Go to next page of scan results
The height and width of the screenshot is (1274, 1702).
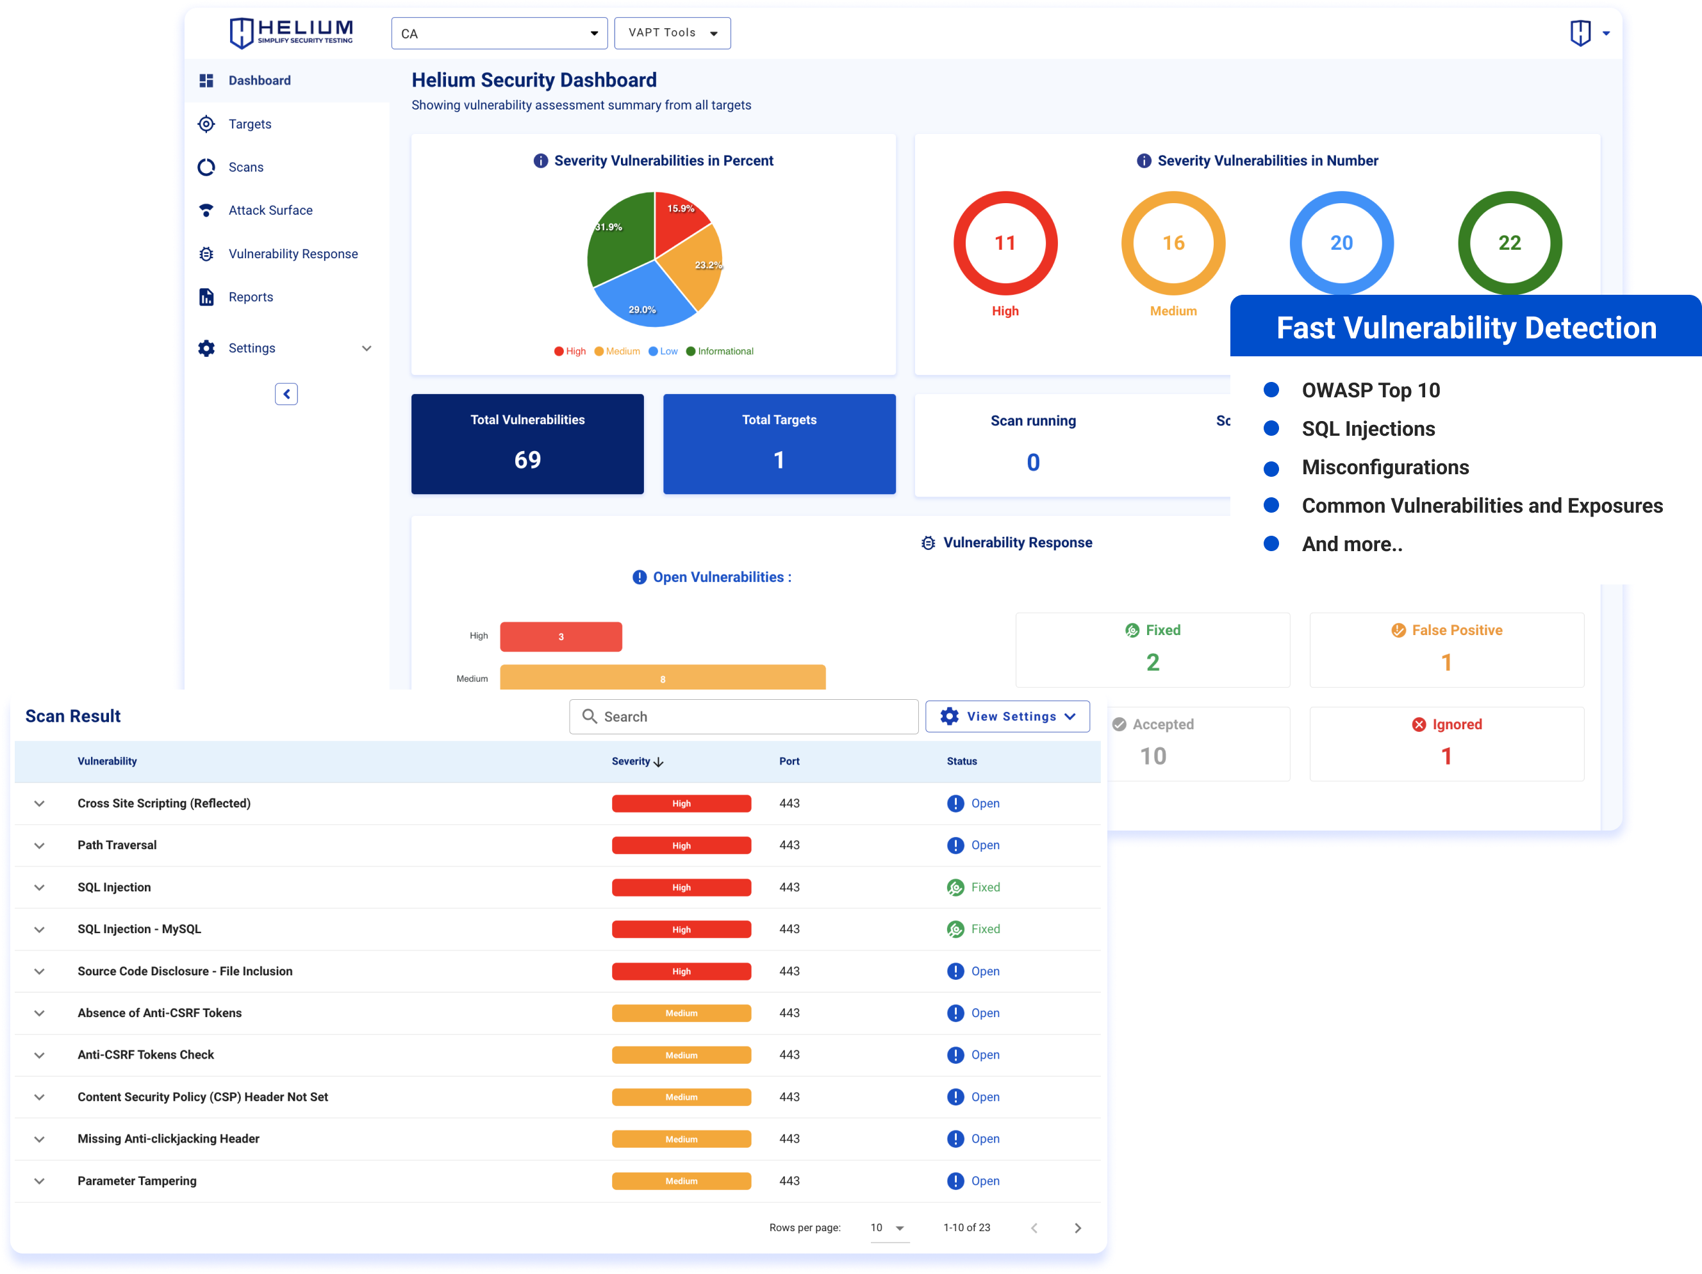[x=1078, y=1228]
